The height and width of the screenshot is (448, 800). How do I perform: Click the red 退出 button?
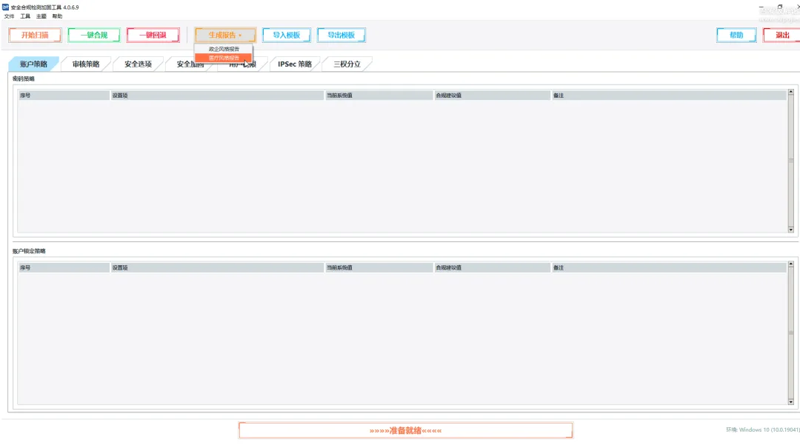tap(782, 36)
